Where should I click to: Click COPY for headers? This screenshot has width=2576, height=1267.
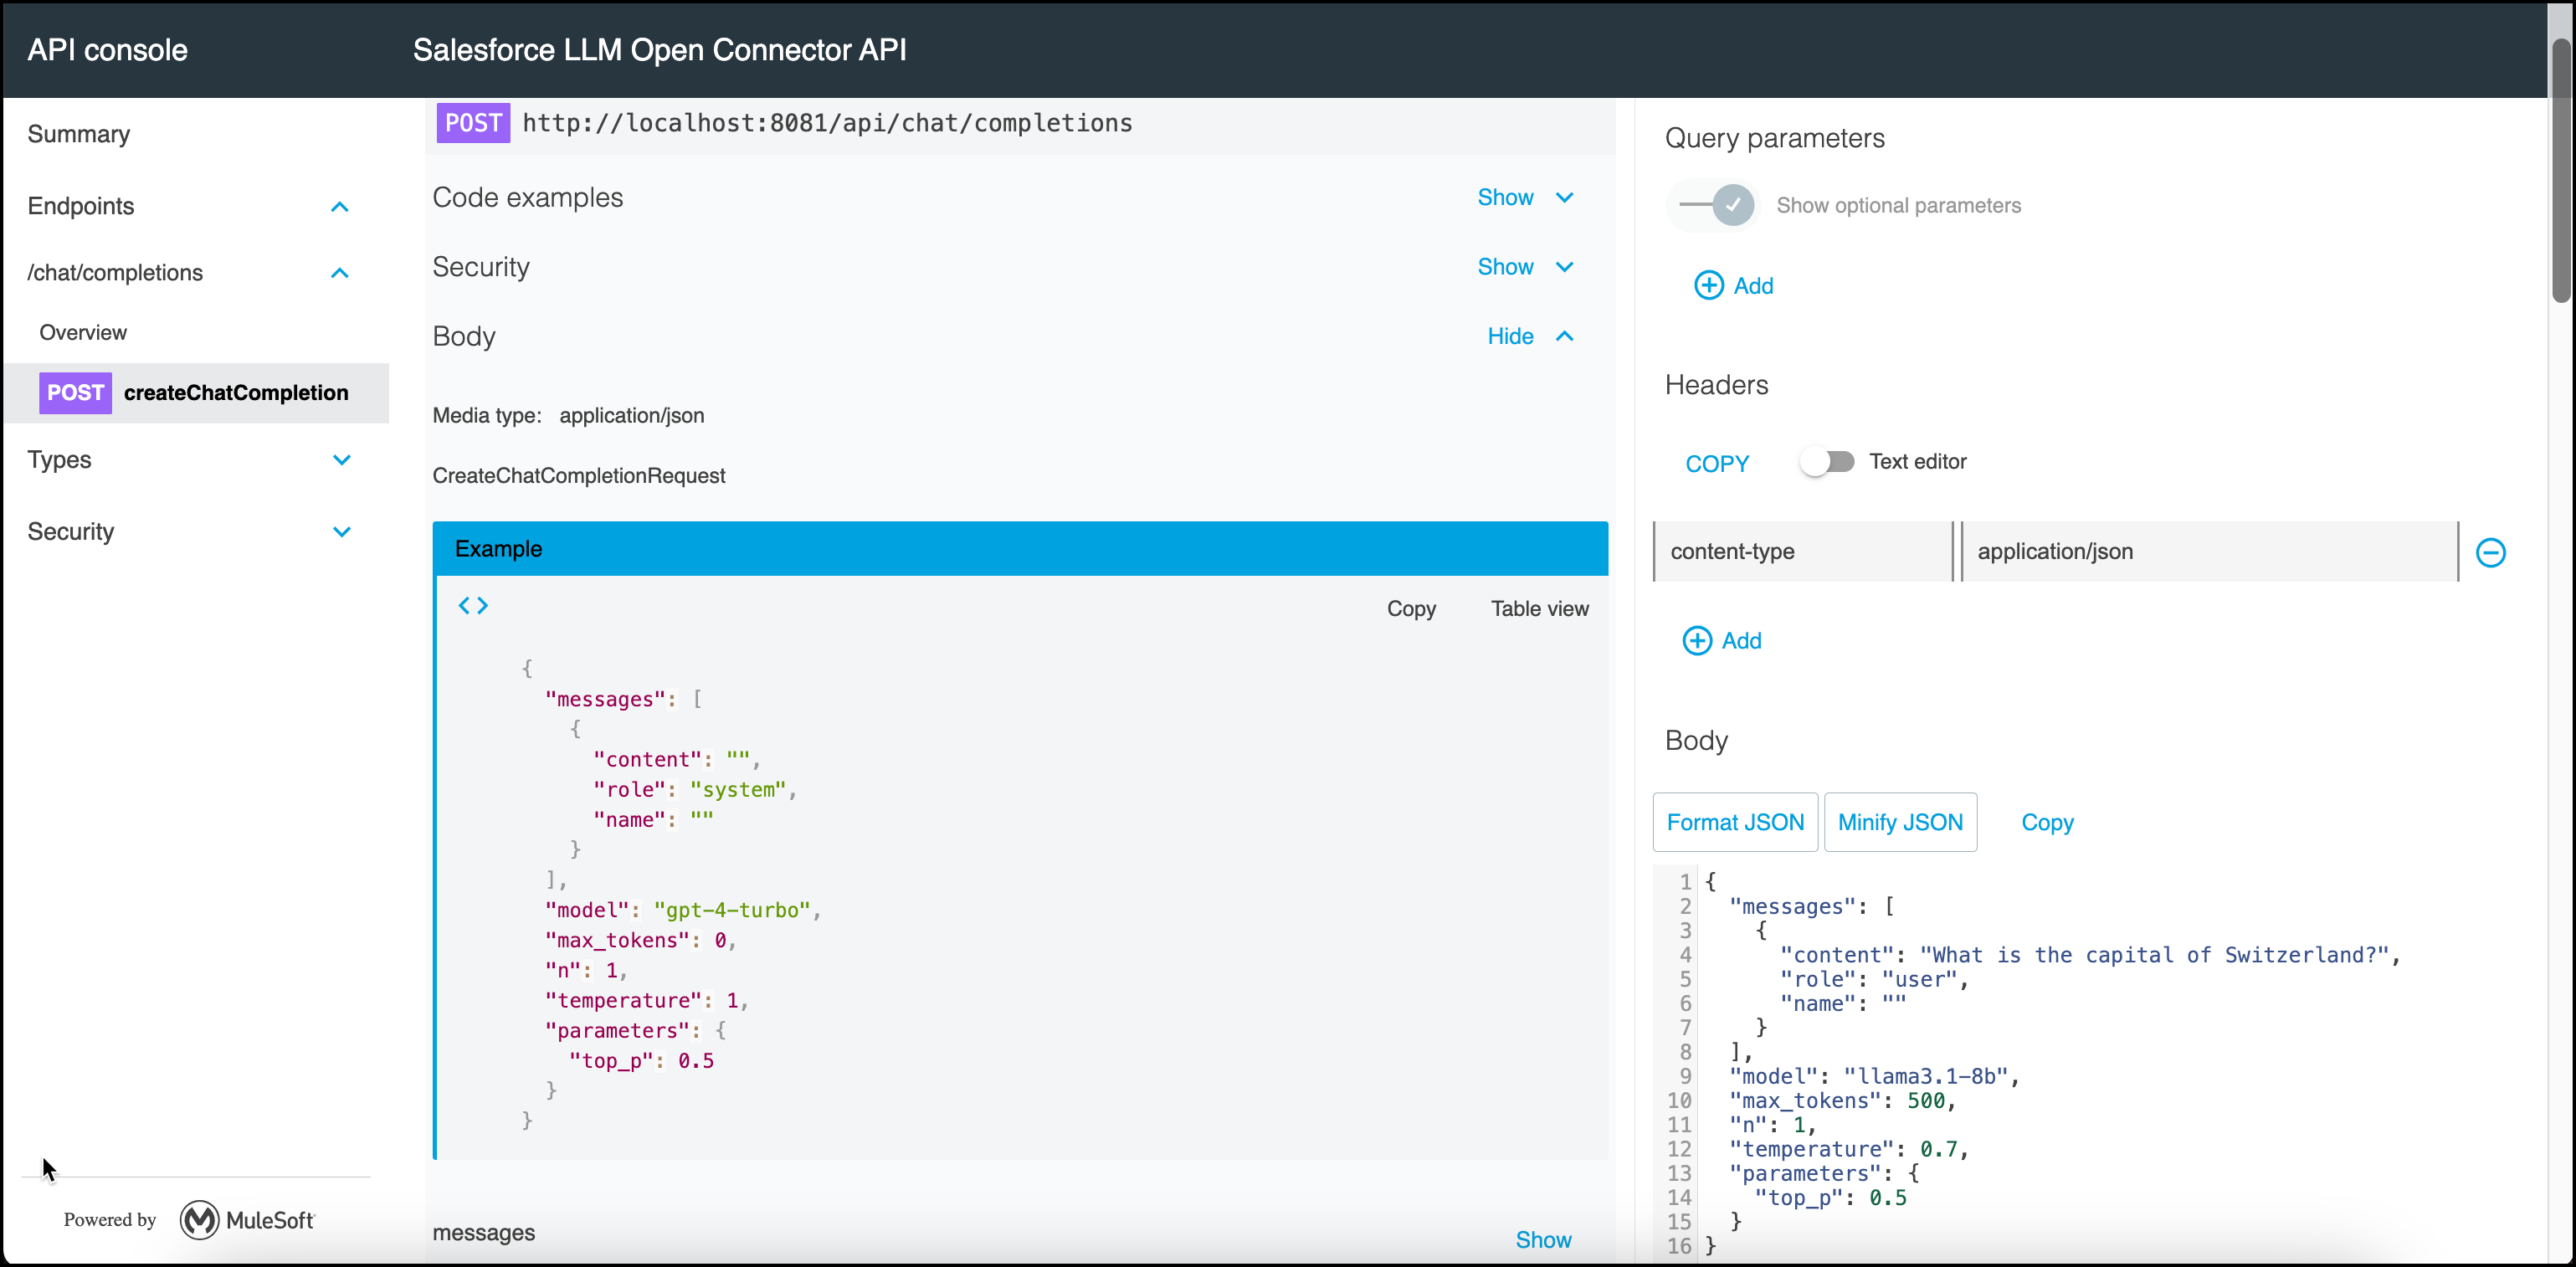(1717, 464)
